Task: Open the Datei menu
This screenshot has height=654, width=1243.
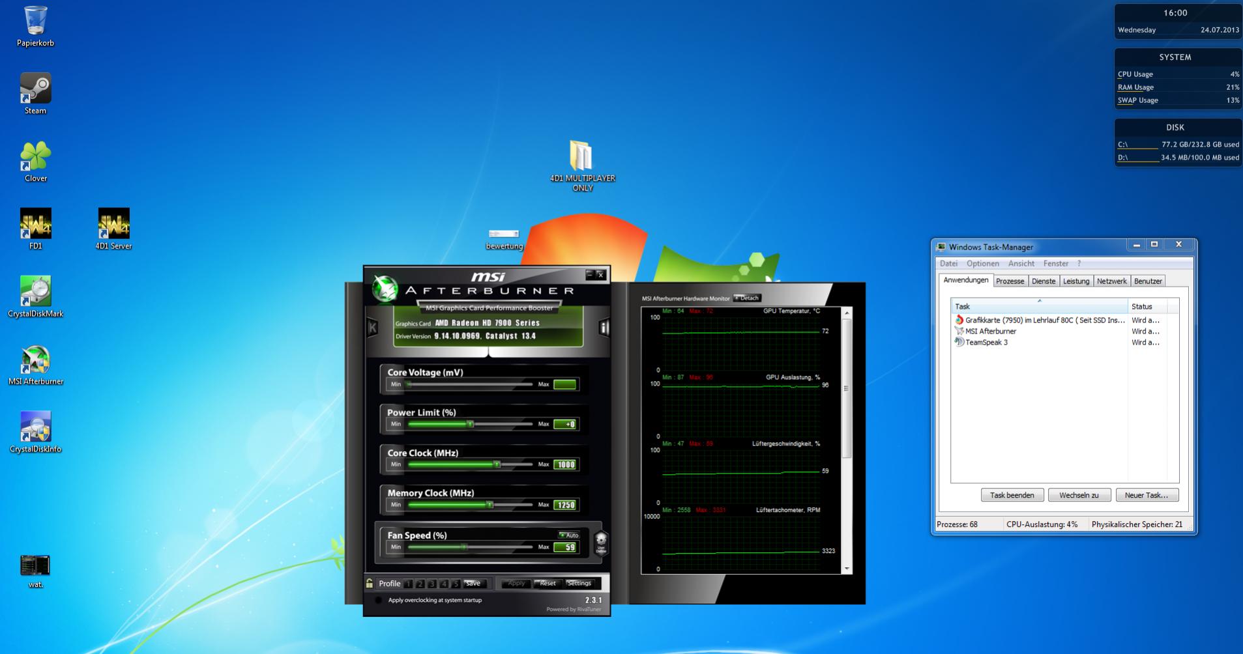Action: pos(948,263)
